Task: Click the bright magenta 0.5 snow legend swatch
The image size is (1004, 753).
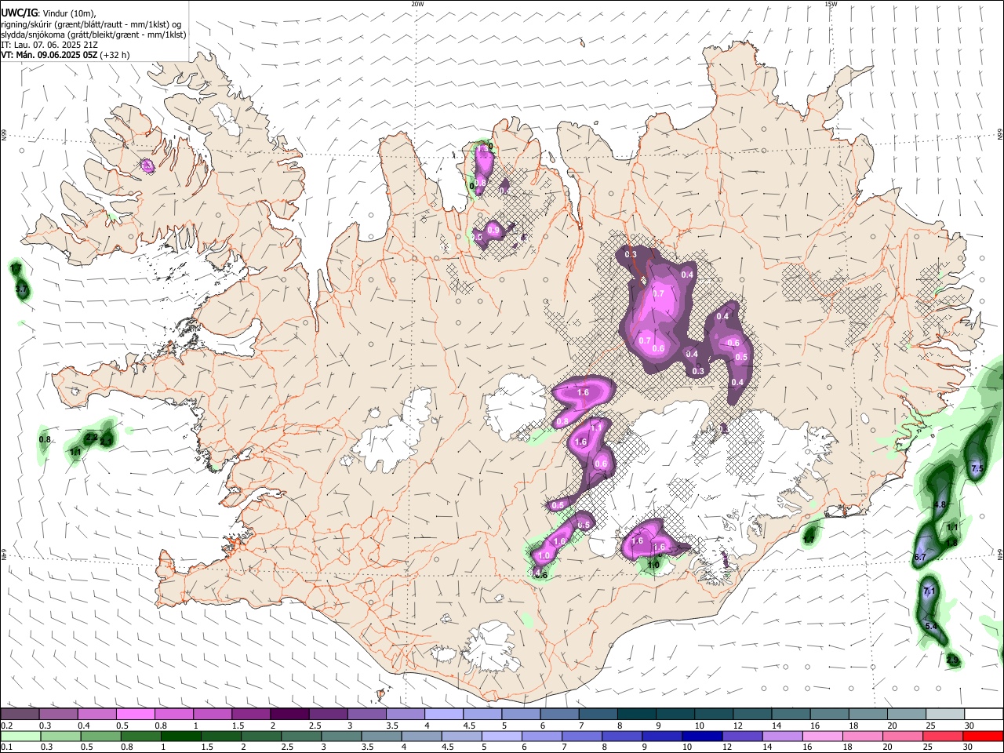Action: click(x=135, y=715)
